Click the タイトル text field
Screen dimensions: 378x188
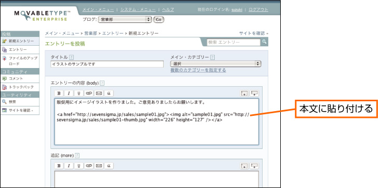[x=107, y=64]
